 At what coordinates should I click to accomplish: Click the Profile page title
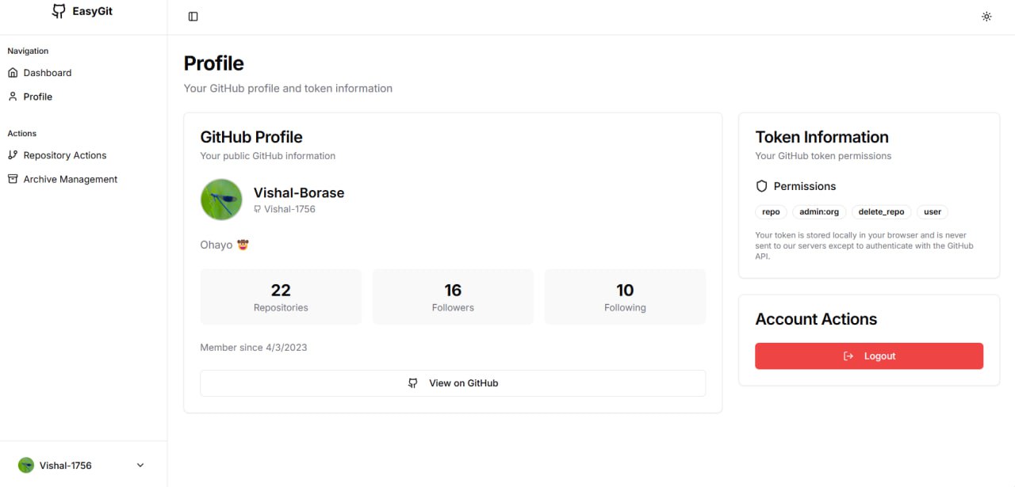coord(214,63)
